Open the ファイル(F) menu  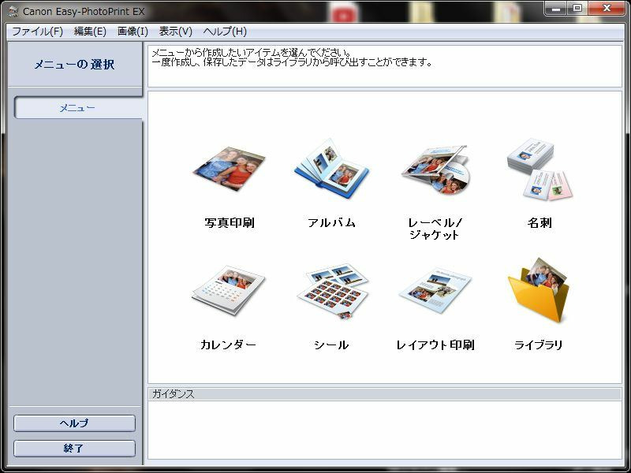tap(37, 32)
